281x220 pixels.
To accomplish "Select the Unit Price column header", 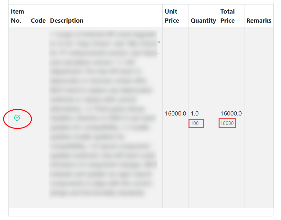I will click(172, 16).
